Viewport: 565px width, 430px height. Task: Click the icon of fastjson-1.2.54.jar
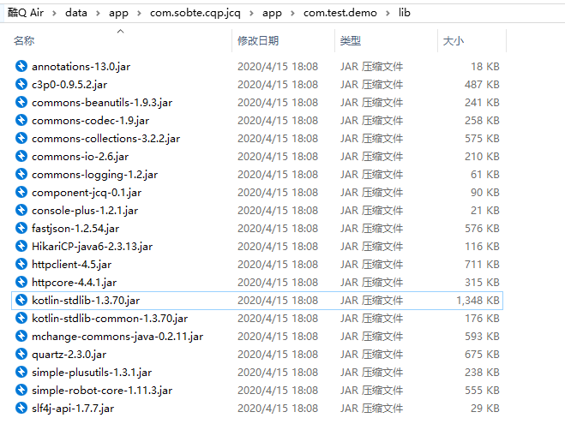(21, 229)
